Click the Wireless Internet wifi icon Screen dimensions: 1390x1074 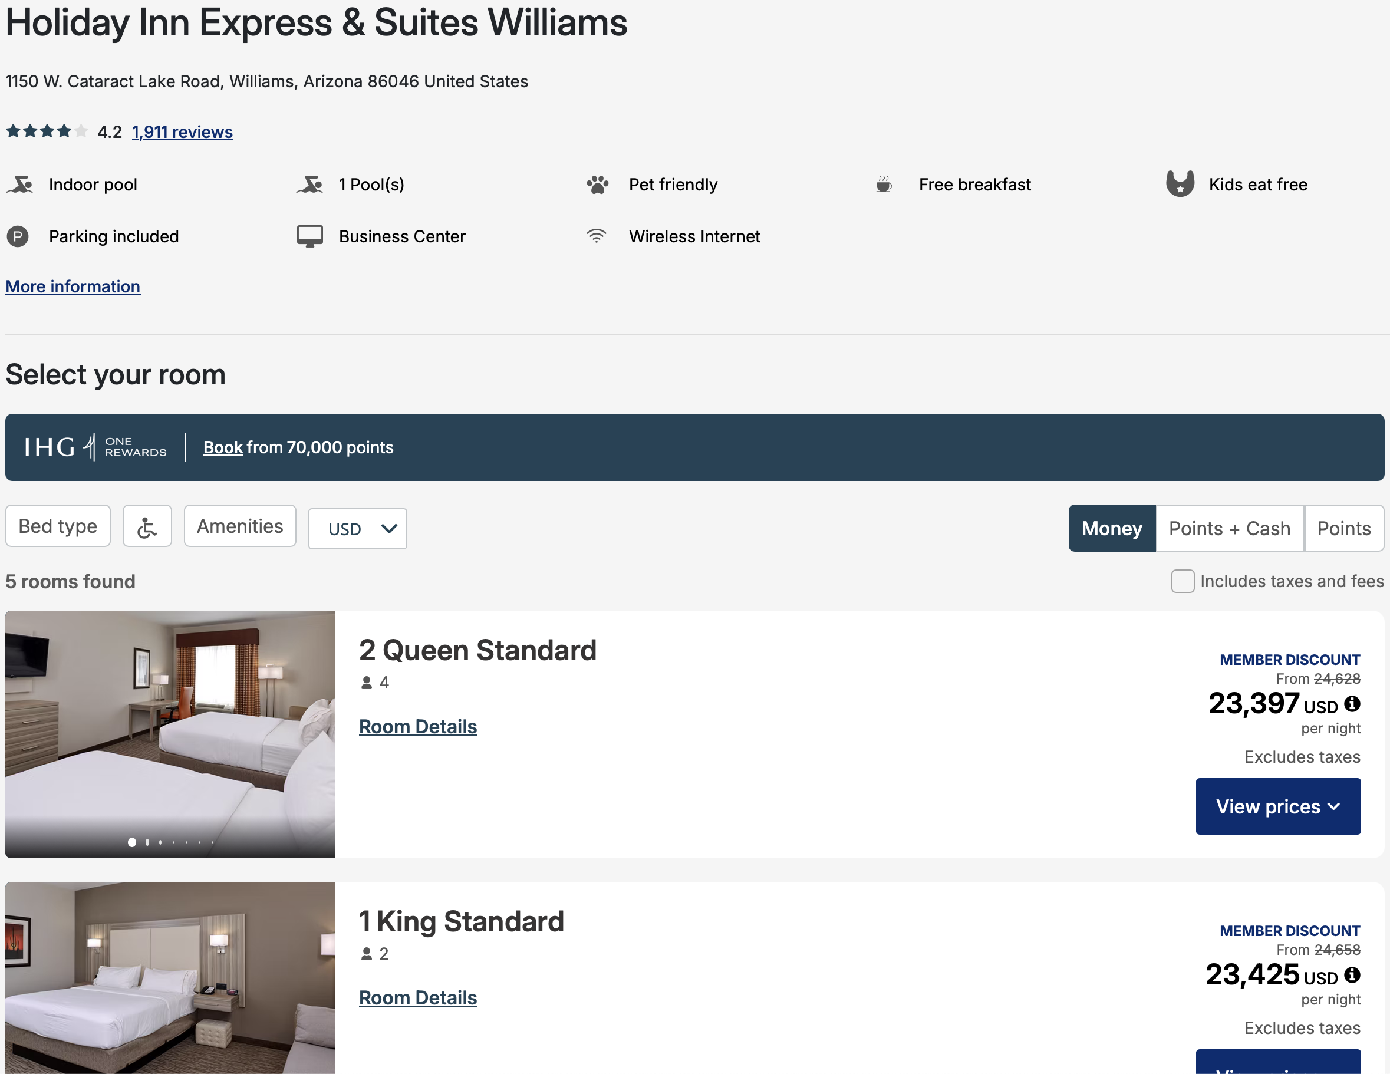[597, 235]
